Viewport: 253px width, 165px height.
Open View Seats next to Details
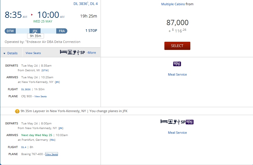33,53
